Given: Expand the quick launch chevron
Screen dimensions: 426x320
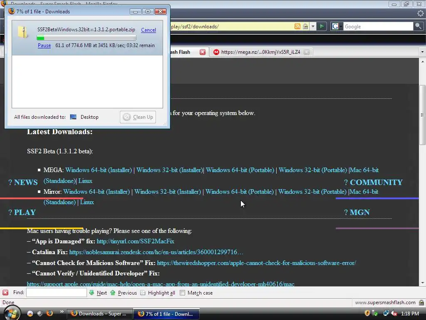Looking at the screenshot, I should [x=62, y=312].
